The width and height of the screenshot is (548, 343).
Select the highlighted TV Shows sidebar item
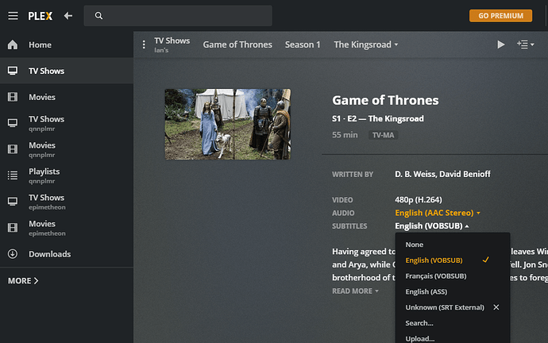67,71
